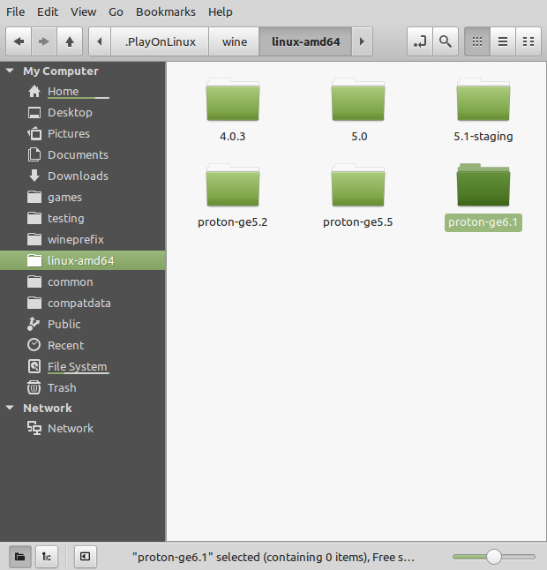The height and width of the screenshot is (570, 547).
Task: Open the file search tool
Action: [x=446, y=41]
